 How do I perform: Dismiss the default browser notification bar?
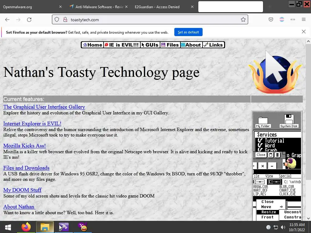click(x=304, y=32)
